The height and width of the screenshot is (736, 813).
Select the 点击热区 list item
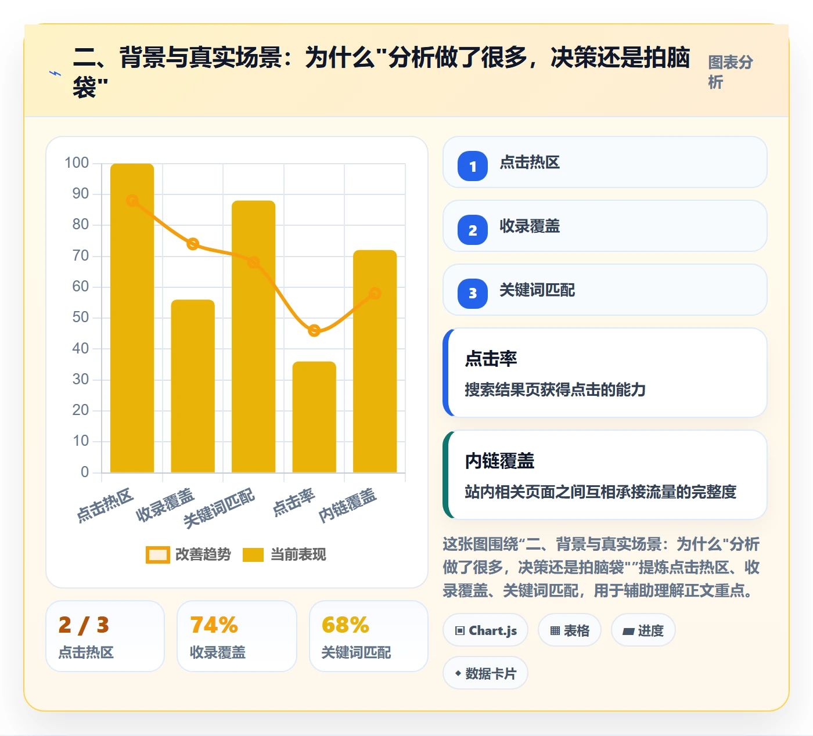click(x=605, y=163)
